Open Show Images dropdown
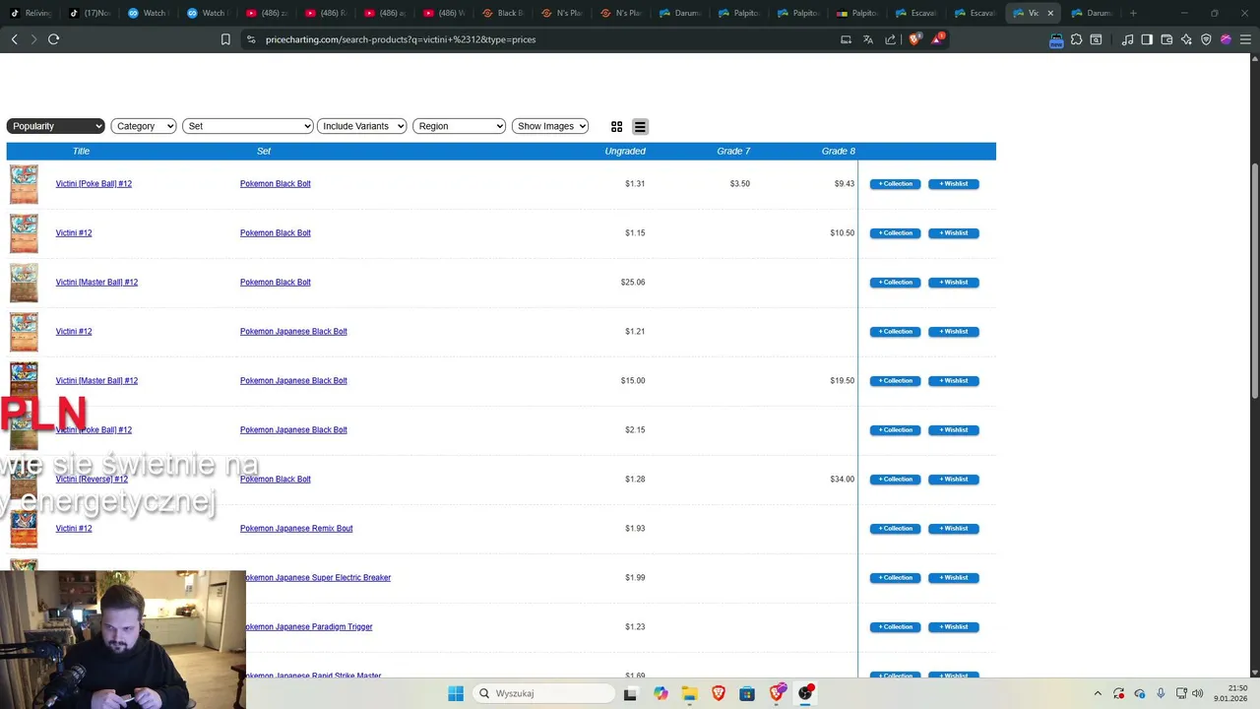1260x709 pixels. (x=550, y=126)
